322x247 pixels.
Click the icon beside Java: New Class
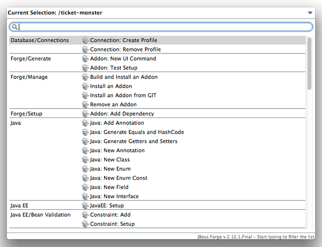(85, 160)
